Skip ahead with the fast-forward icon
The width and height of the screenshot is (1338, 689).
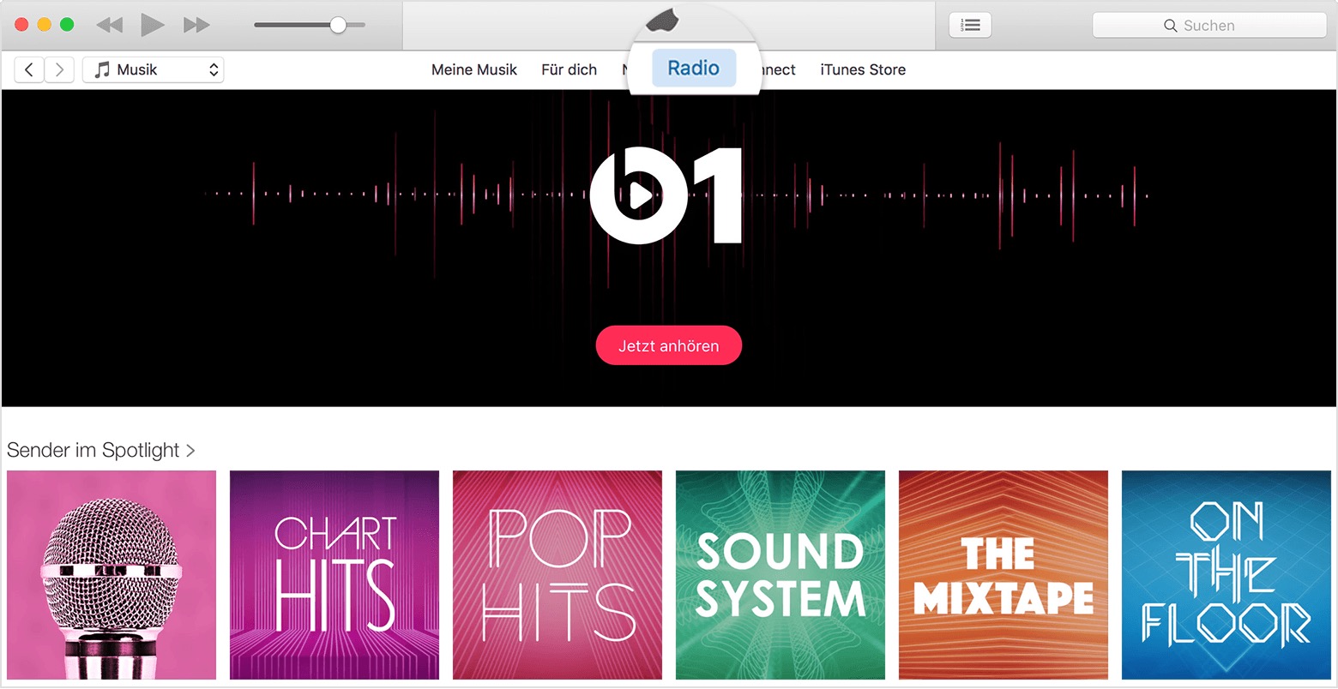(196, 25)
